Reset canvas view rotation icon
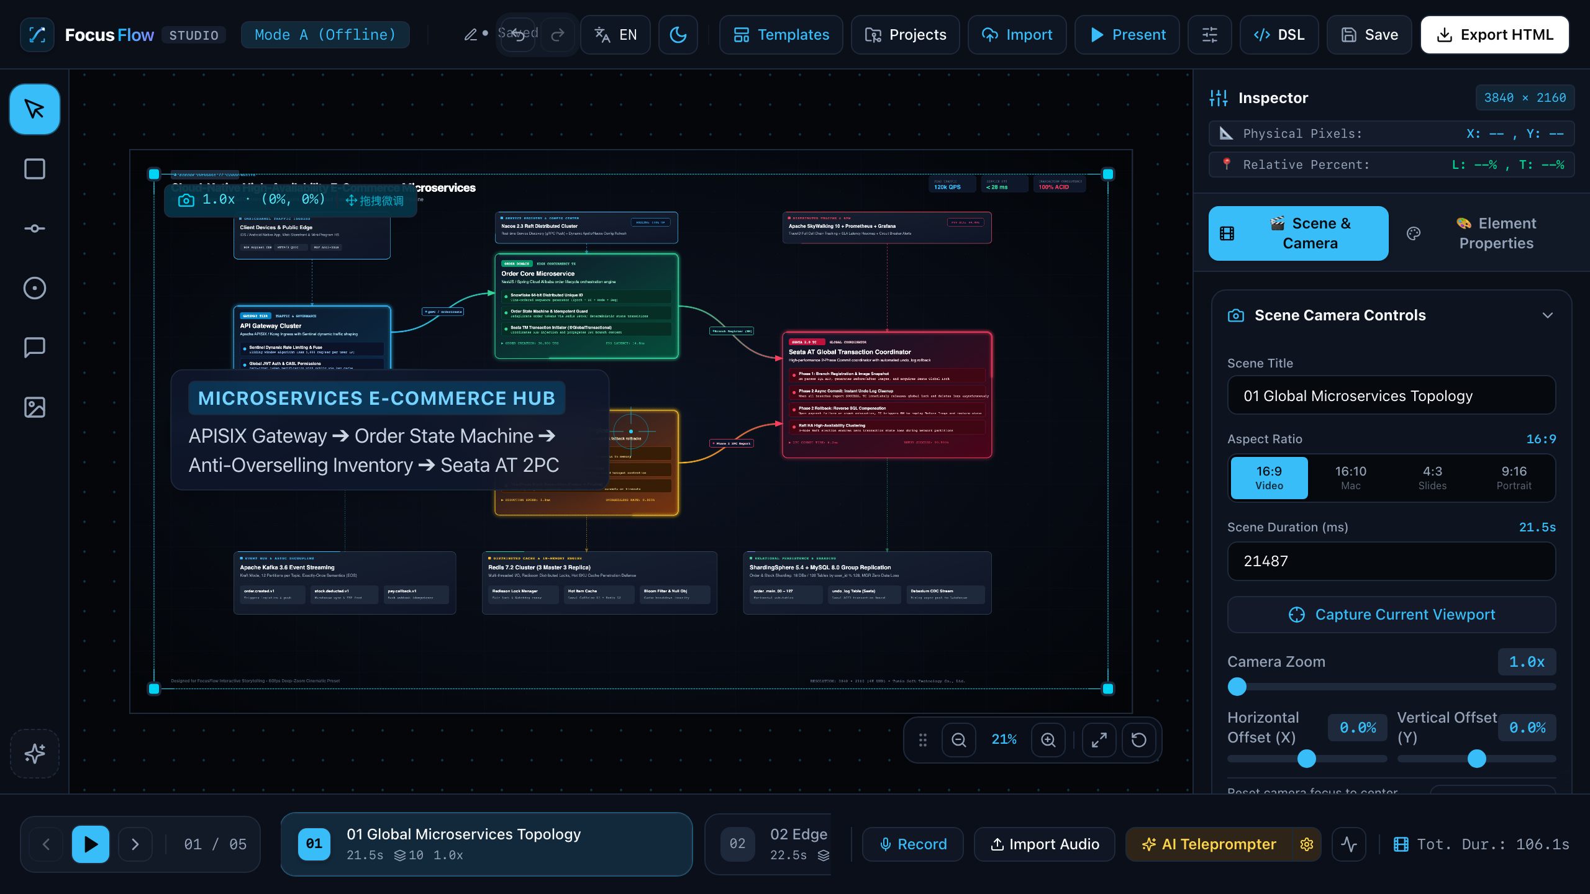Viewport: 1590px width, 894px height. [1139, 740]
